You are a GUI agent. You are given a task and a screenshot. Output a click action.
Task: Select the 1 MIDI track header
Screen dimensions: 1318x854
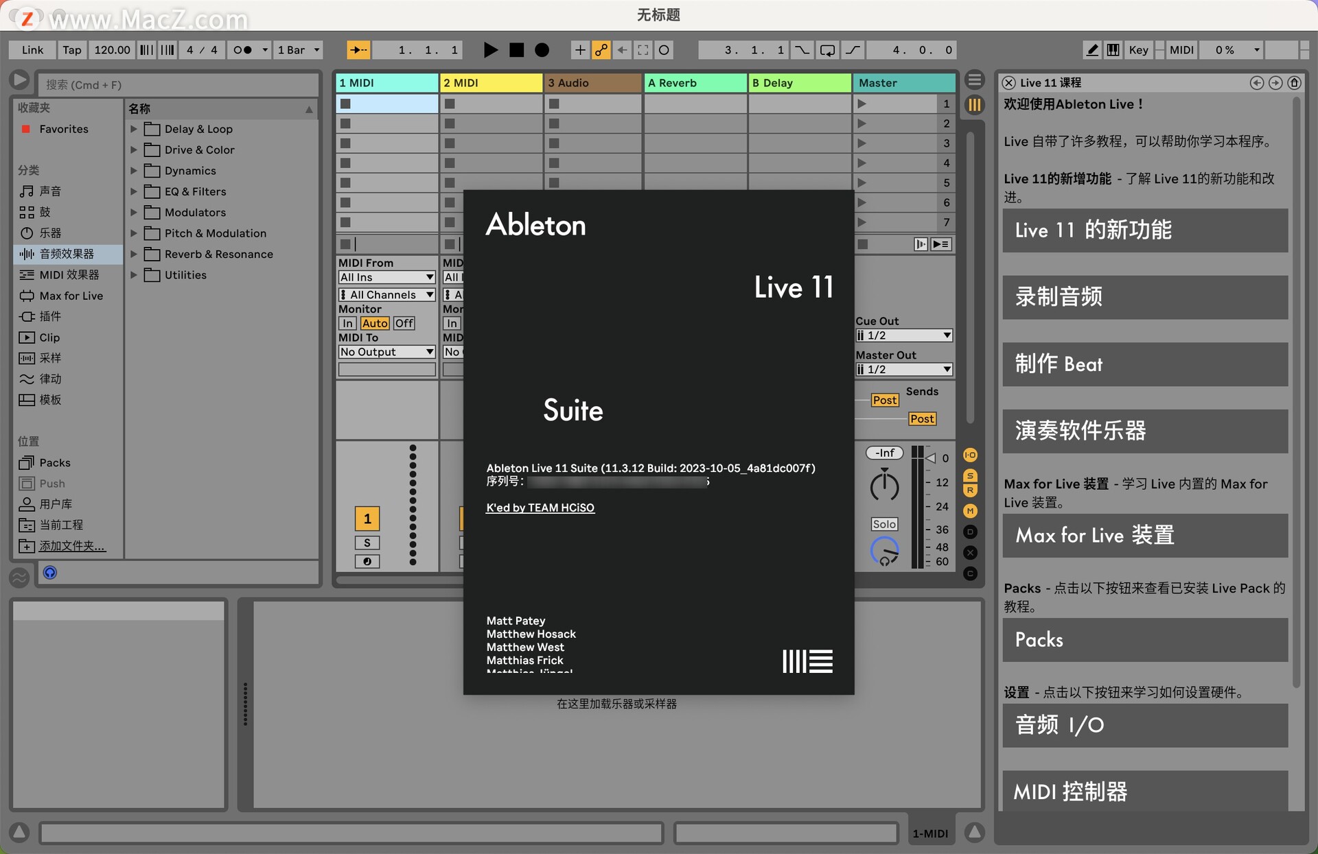pyautogui.click(x=387, y=83)
